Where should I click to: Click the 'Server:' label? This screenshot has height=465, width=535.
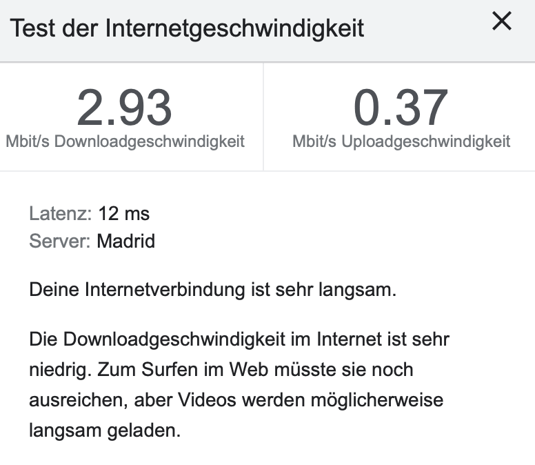click(59, 241)
